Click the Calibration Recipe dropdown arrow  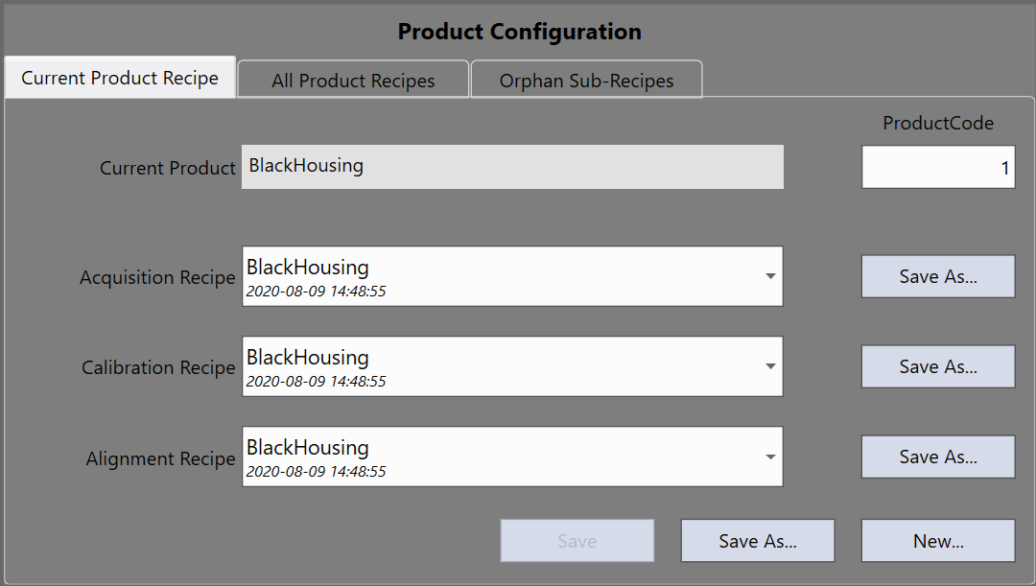[x=770, y=366]
